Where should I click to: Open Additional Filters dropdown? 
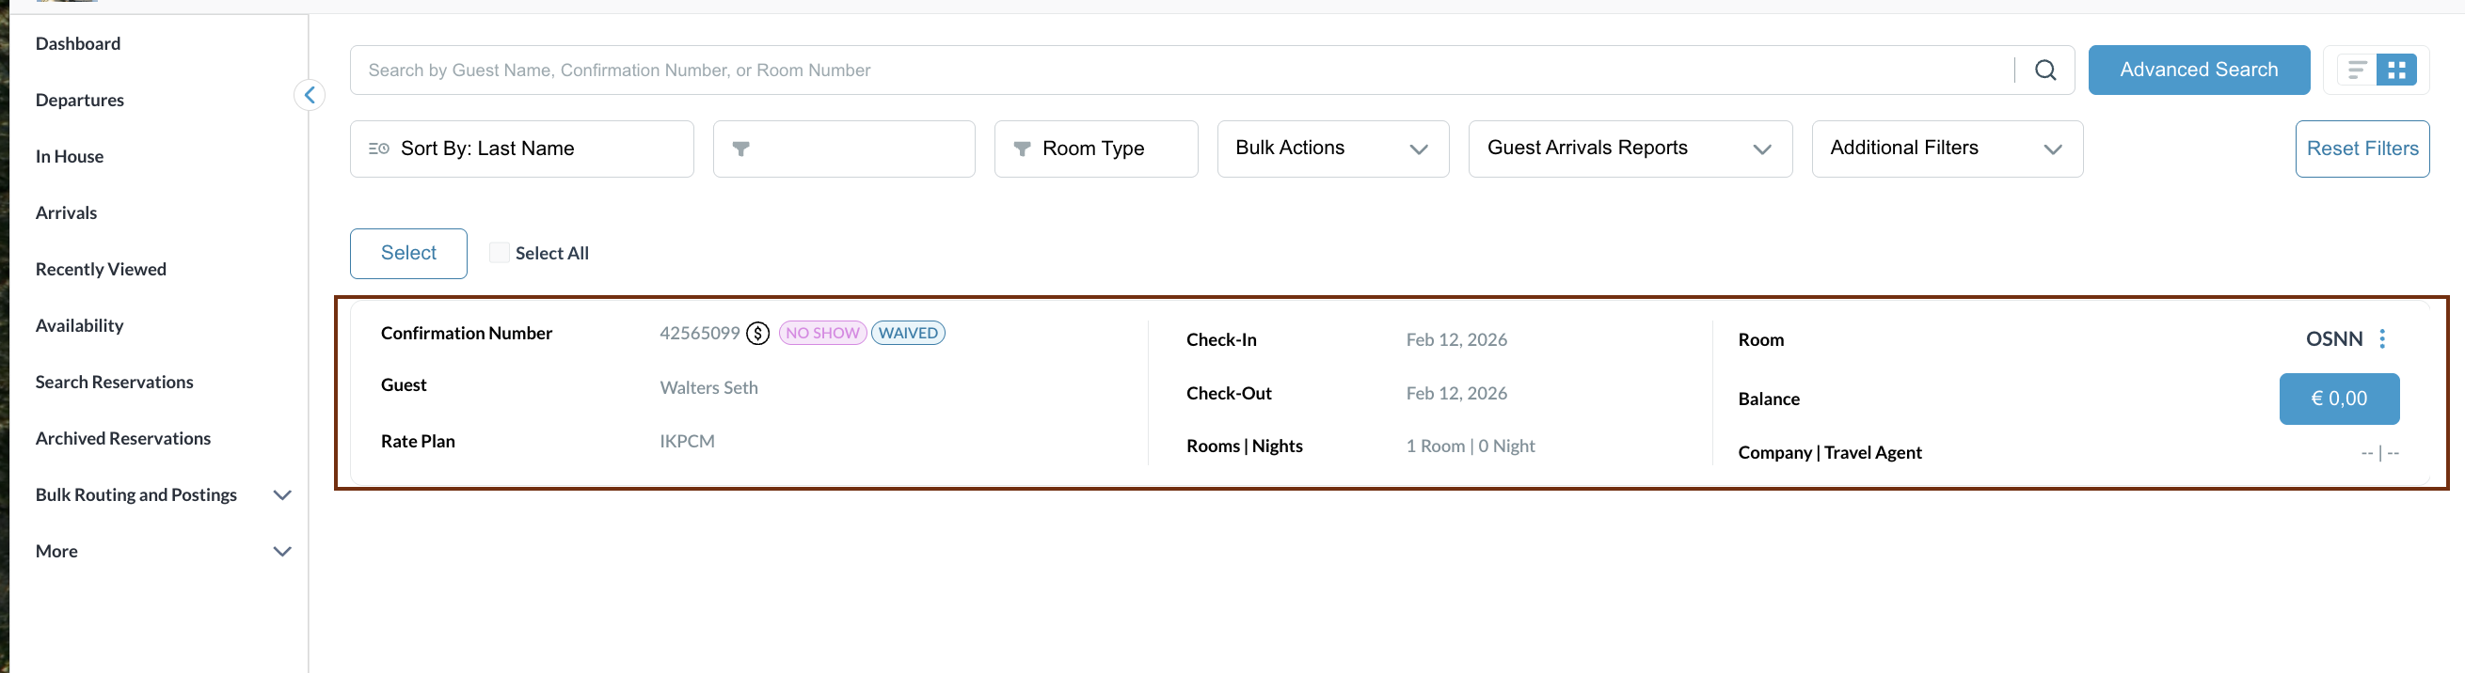coord(1947,149)
